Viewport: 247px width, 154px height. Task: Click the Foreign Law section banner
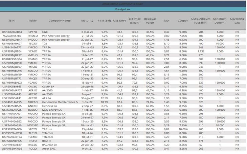(x=123, y=9)
